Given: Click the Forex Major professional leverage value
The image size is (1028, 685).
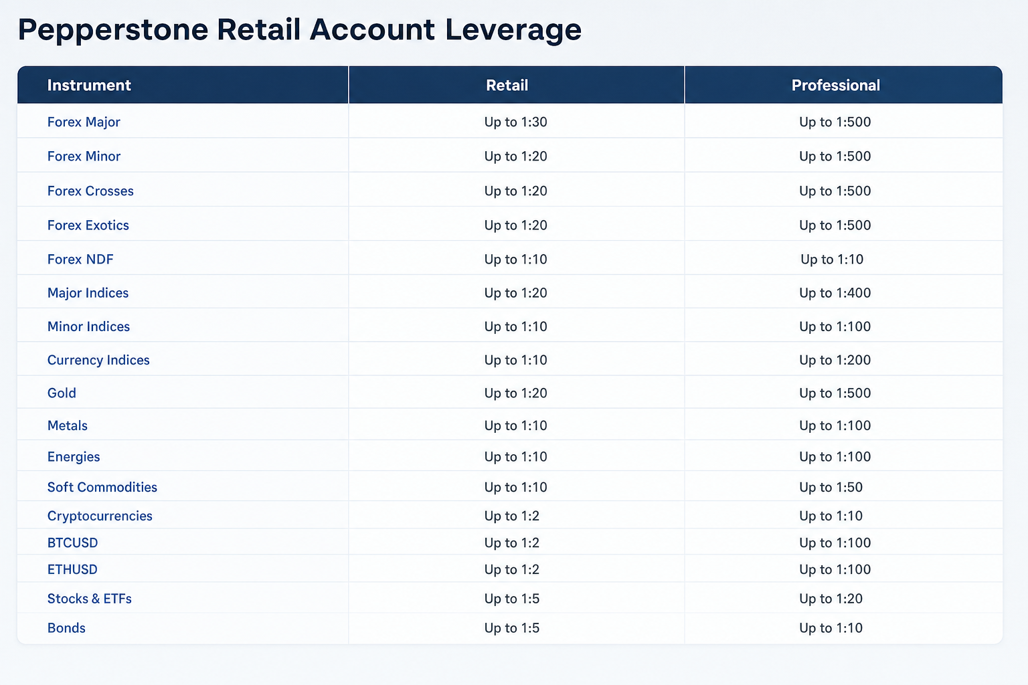Looking at the screenshot, I should tap(835, 122).
